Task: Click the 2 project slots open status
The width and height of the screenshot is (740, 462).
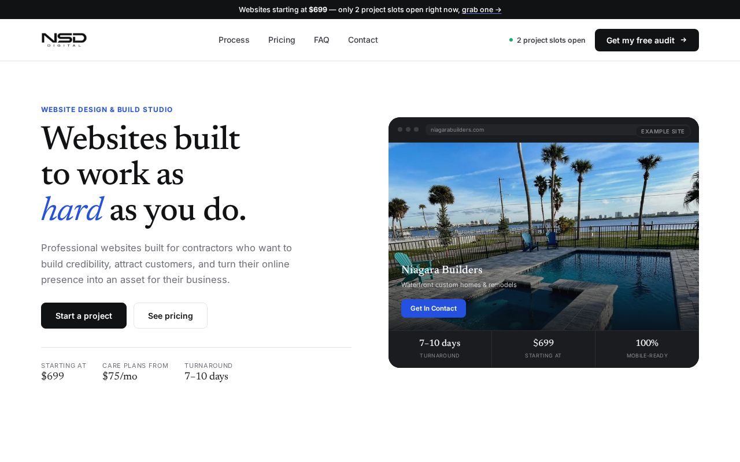Action: point(547,40)
